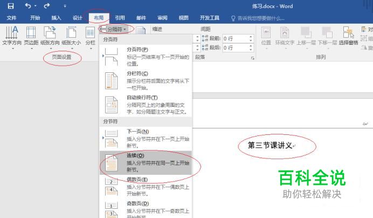The image size is (373, 218).
Task: Click the 第三节课讲义 heading text
Action: tap(270, 145)
